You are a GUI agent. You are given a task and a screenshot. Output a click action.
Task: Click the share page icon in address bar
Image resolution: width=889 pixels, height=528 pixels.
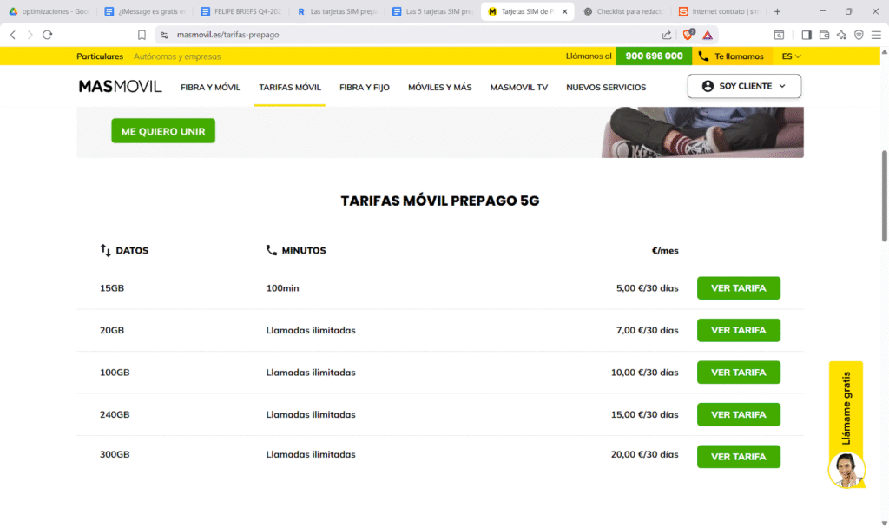pyautogui.click(x=667, y=35)
